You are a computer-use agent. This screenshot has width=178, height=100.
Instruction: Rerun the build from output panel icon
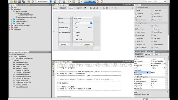53,64
